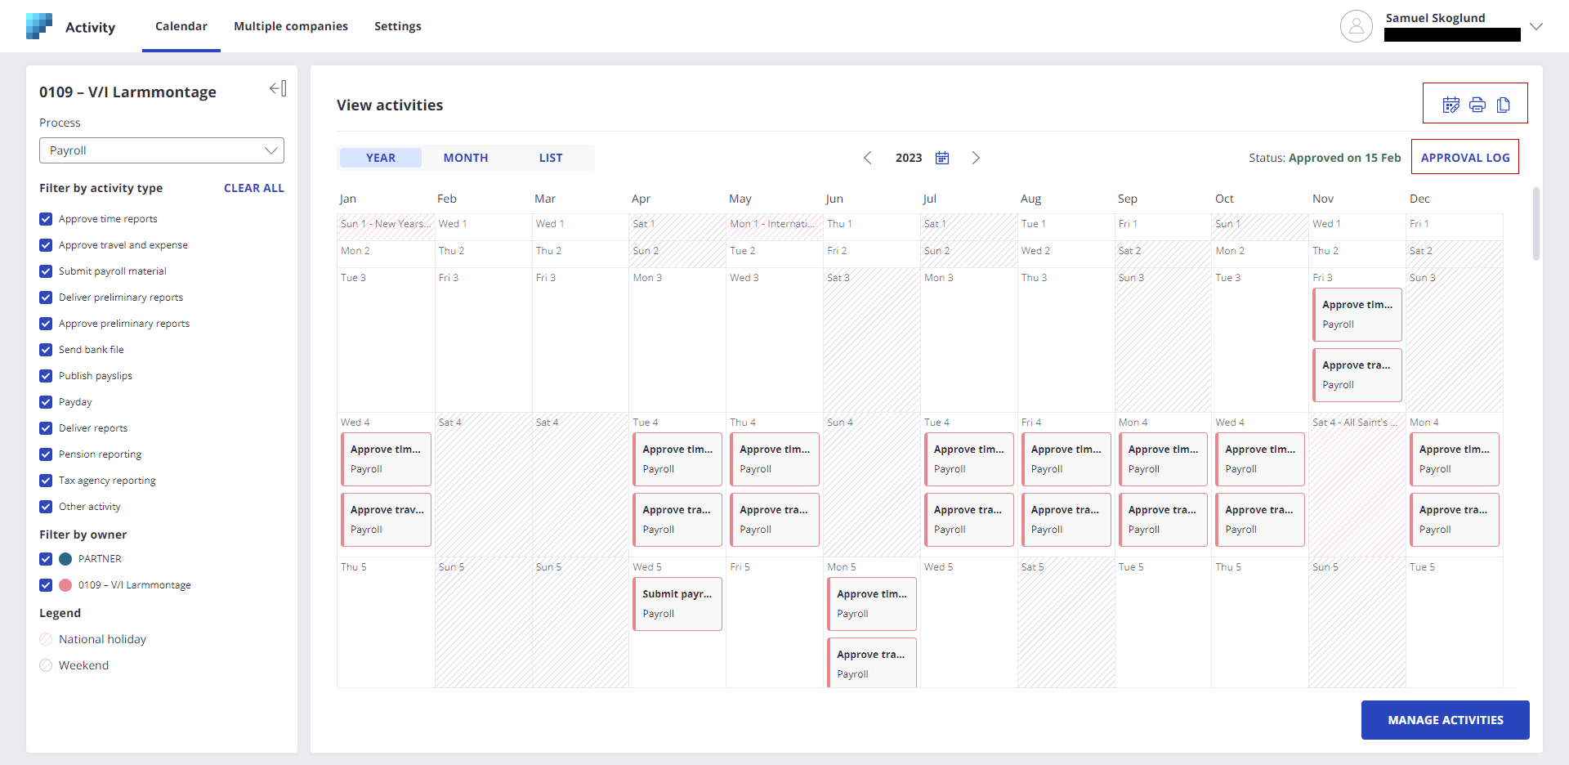Open the Submit payroll card in April

click(x=677, y=604)
